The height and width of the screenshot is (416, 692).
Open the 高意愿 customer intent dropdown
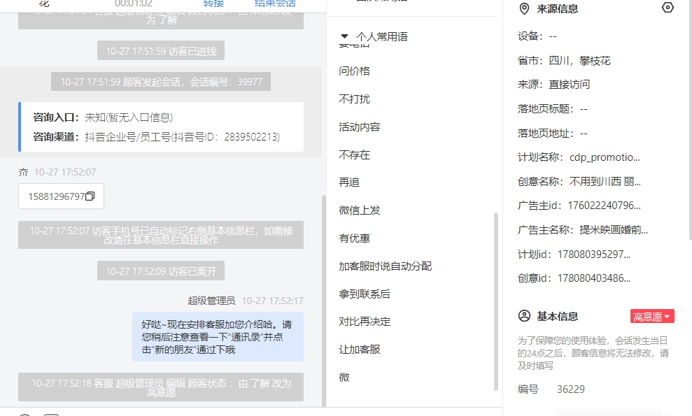point(652,316)
